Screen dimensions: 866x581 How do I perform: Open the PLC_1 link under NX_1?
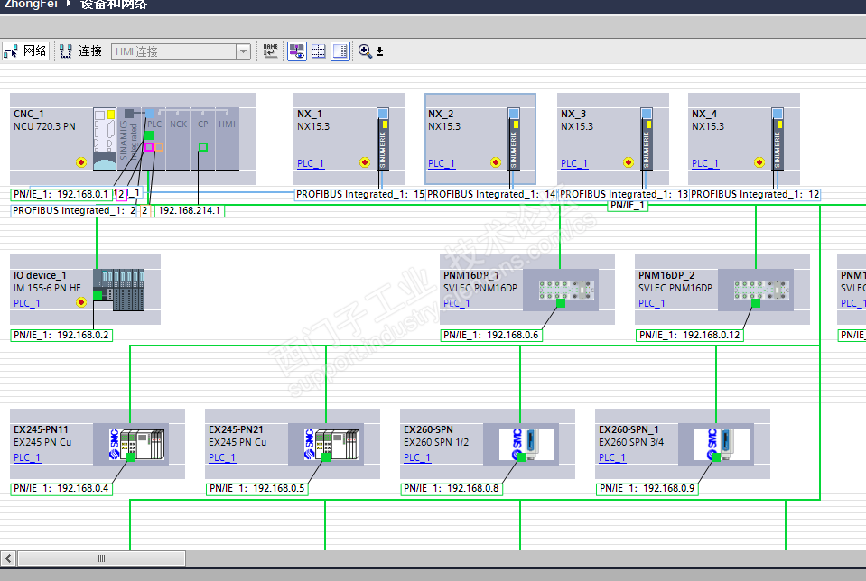click(311, 163)
